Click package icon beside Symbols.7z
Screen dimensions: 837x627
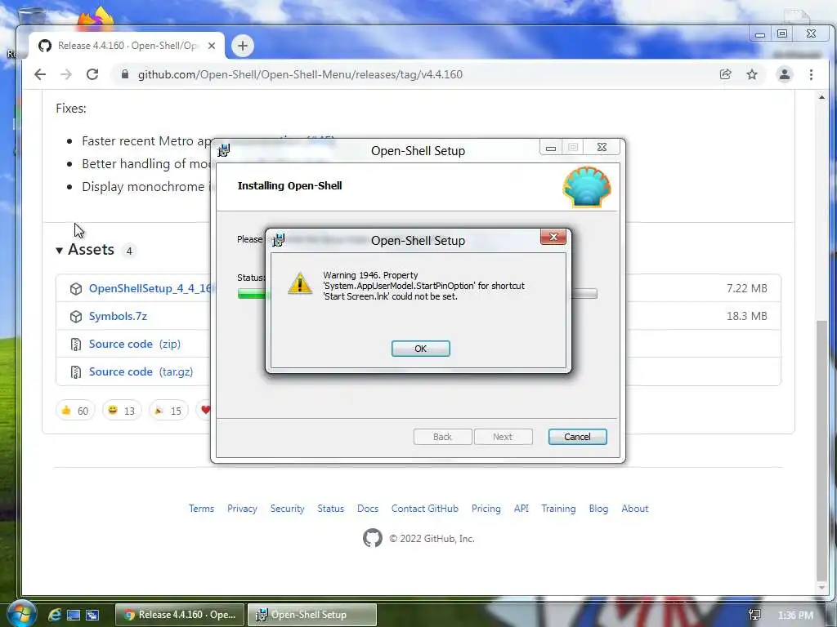76,316
